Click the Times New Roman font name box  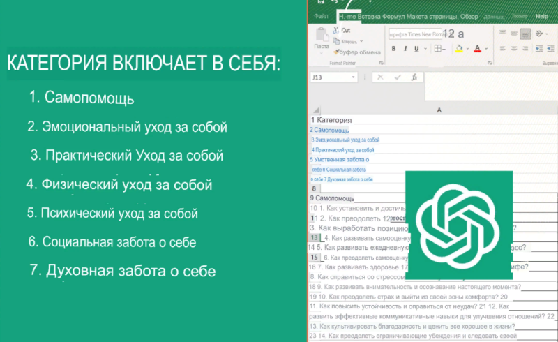415,34
